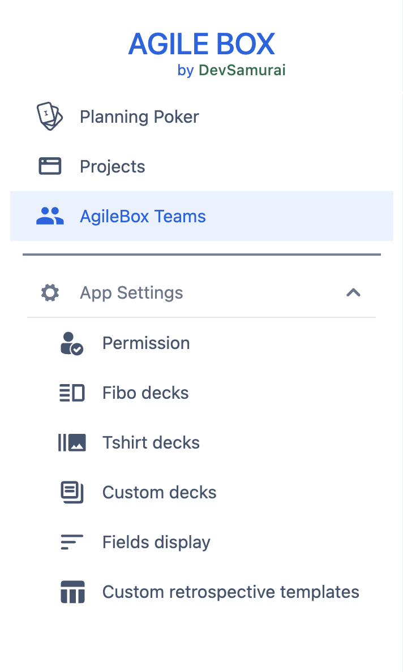Click the Permission user-check icon
Screen dimensions: 403x672
(x=71, y=343)
